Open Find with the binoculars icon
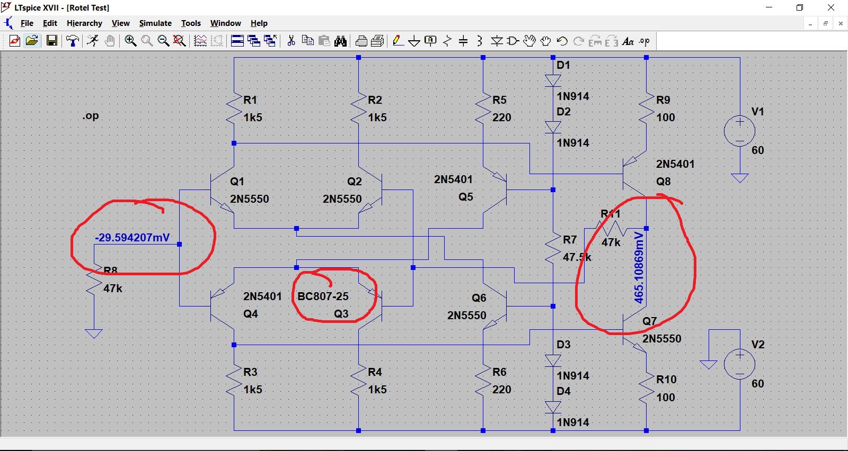 340,41
